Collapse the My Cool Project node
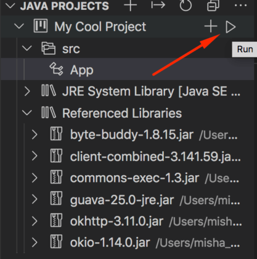Viewport: 257px width, 259px height. click(x=19, y=27)
